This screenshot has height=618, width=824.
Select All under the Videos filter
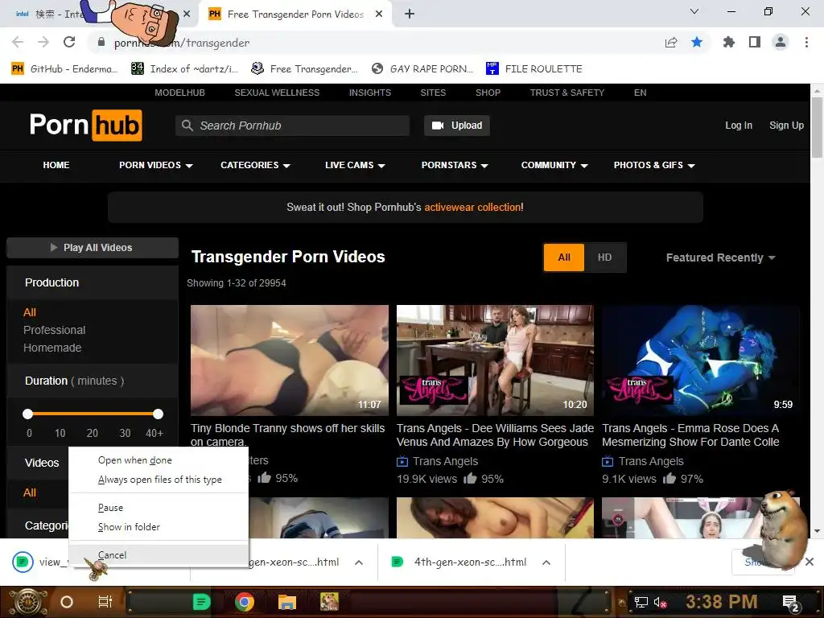pos(30,492)
